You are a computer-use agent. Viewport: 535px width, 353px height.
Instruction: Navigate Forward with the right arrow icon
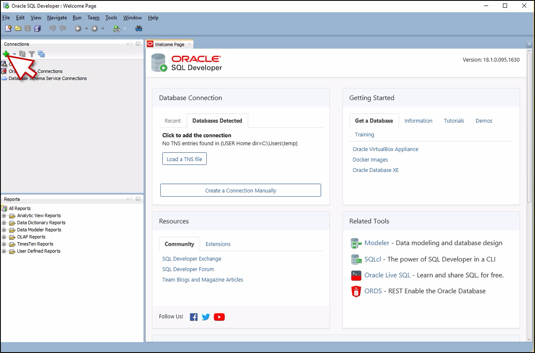95,28
